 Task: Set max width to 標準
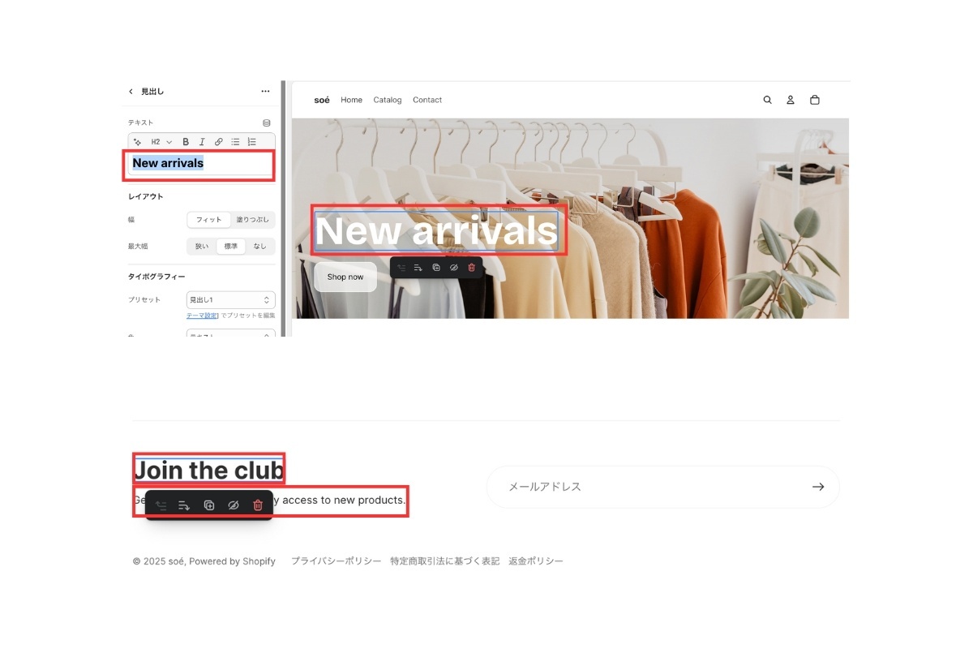(230, 246)
